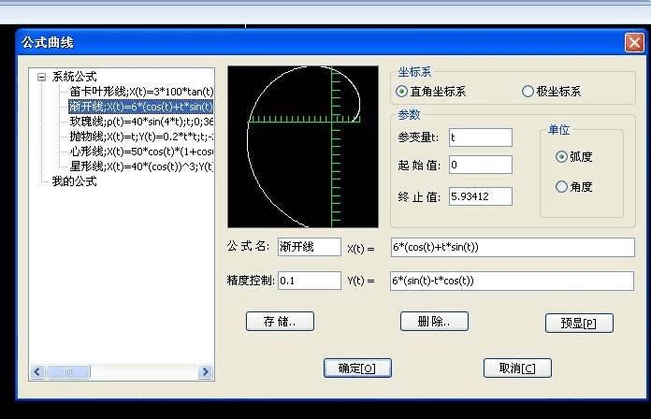This screenshot has height=419, width=651.
Task: Click the 存储.. button
Action: pyautogui.click(x=280, y=322)
